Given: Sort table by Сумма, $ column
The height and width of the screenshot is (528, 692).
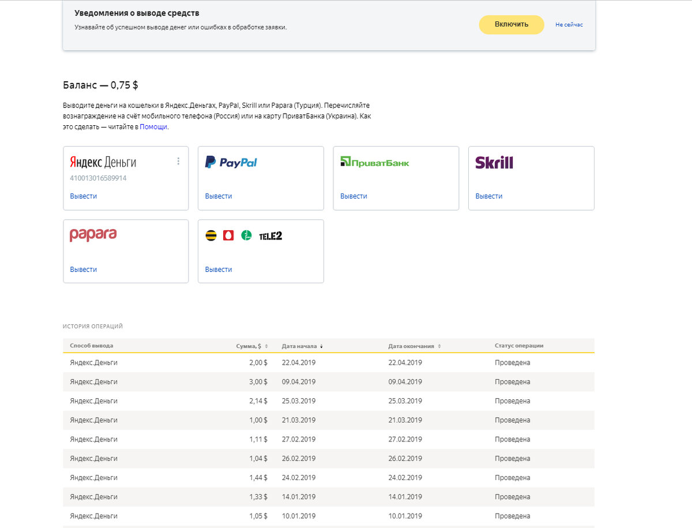Looking at the screenshot, I should (252, 346).
